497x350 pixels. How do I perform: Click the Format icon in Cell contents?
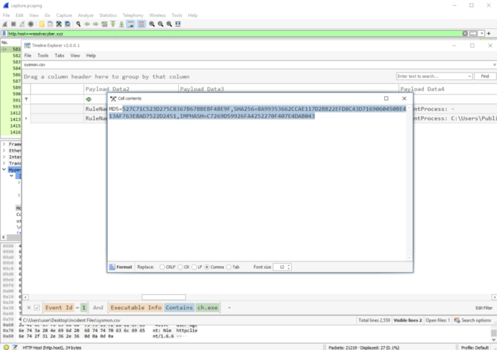(x=113, y=267)
